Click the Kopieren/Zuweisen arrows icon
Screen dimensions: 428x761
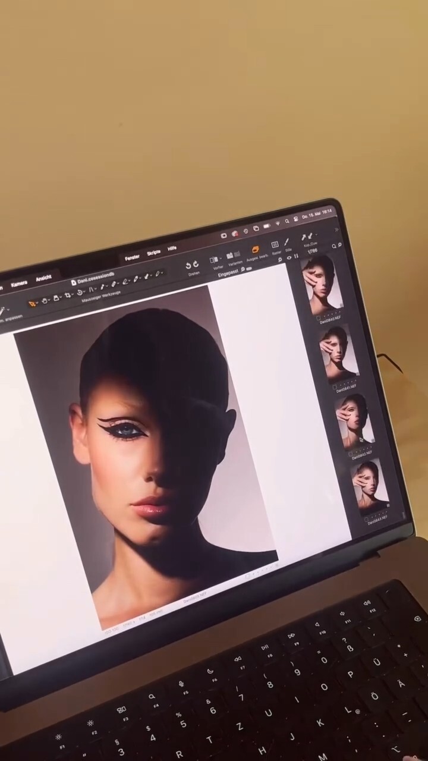point(307,237)
